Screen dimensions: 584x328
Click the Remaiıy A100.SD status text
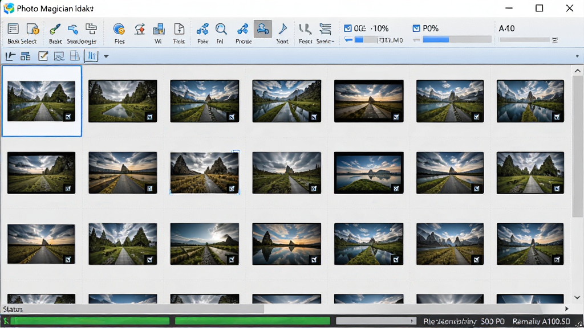pyautogui.click(x=541, y=321)
